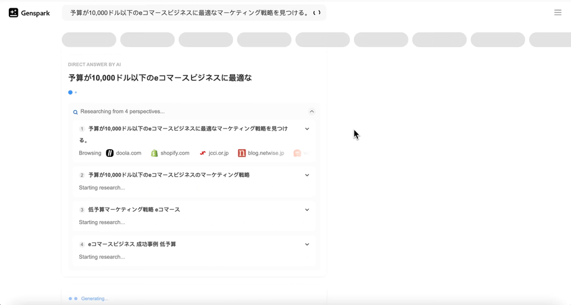Viewport: 571px width, 305px height.
Task: Click the Browsing label in perspective 1
Action: (x=90, y=153)
